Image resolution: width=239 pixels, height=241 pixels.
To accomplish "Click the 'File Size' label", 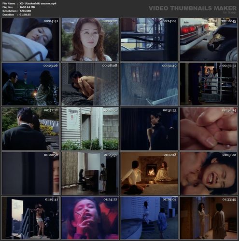I will tap(8, 7).
